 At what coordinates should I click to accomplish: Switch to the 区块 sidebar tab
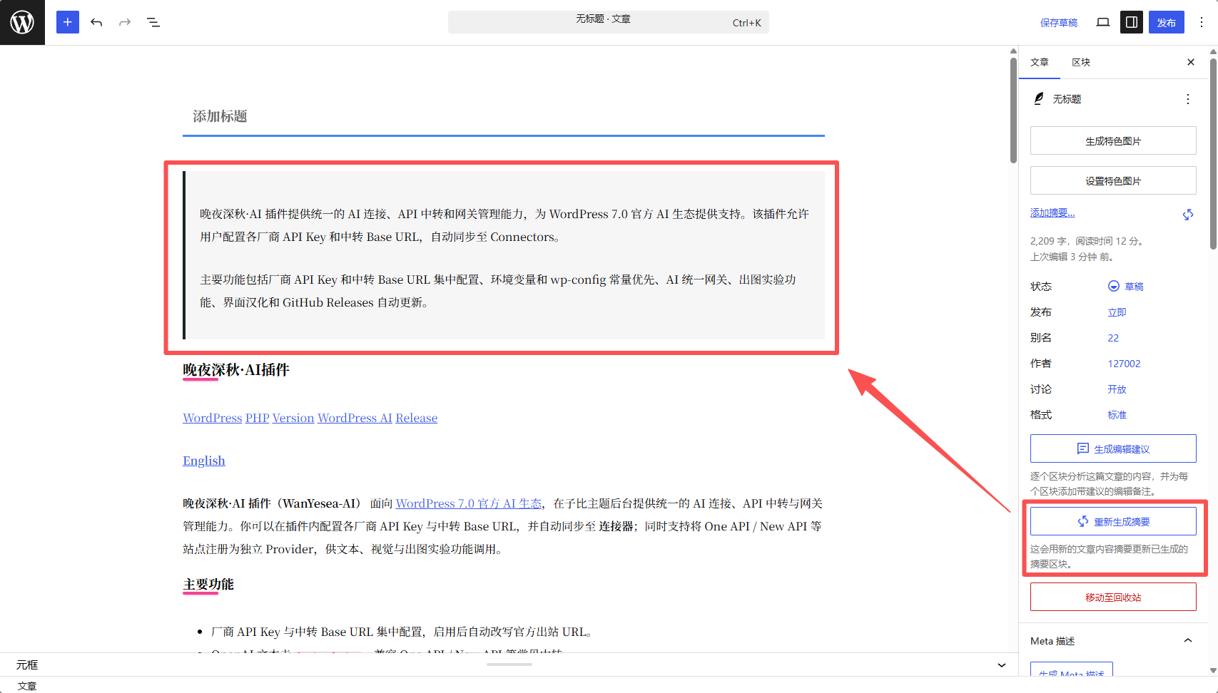tap(1081, 62)
